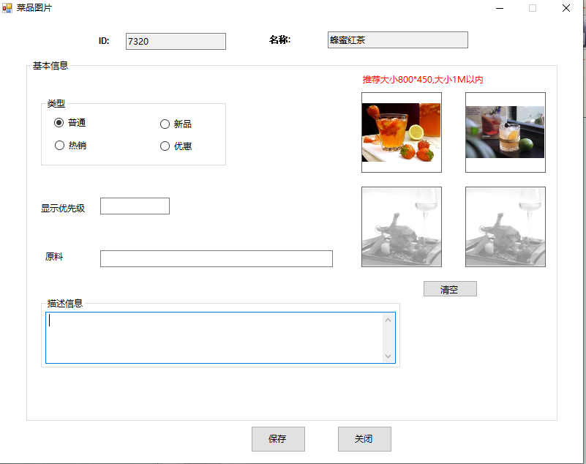
Task: Click the 保存 button
Action: (278, 439)
